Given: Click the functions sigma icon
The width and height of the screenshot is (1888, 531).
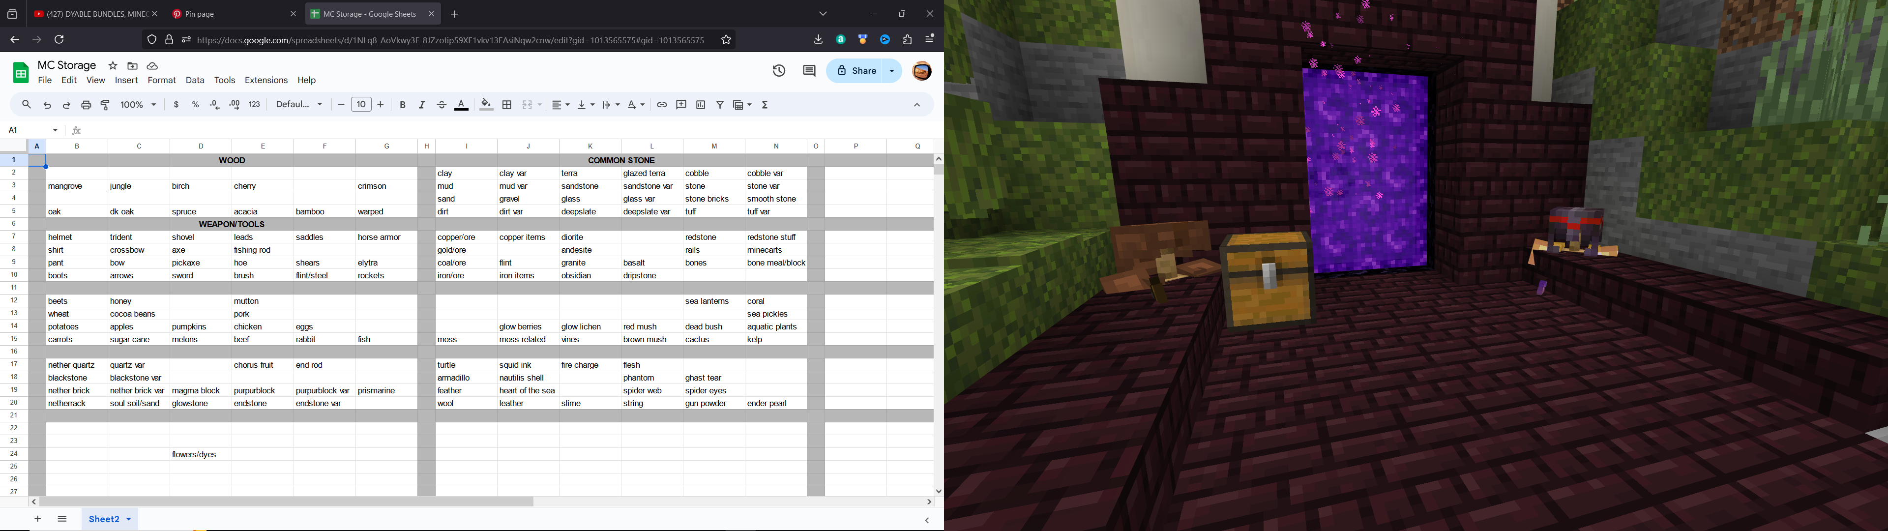Looking at the screenshot, I should pyautogui.click(x=766, y=106).
